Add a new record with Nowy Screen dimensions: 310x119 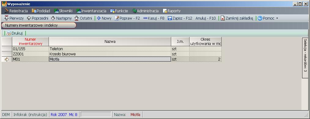click(104, 18)
